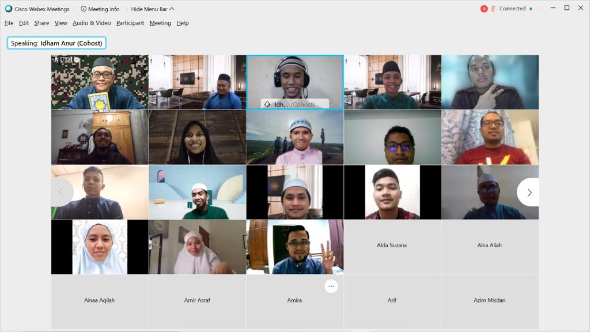The width and height of the screenshot is (590, 332).
Task: Select the highlighted active speaker video tile
Action: tap(295, 81)
